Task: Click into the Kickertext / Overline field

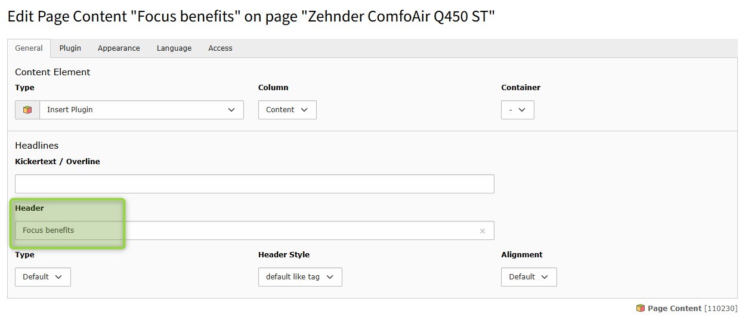Action: click(x=254, y=184)
